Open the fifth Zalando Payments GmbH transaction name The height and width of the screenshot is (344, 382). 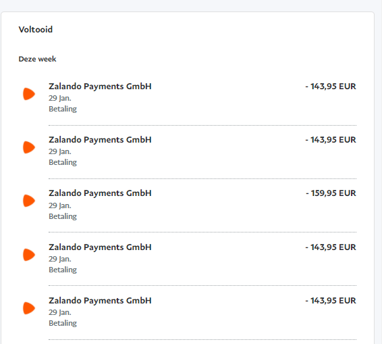pyautogui.click(x=100, y=301)
